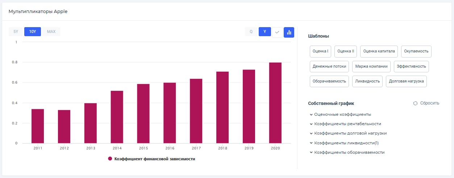
Task: Select the MAX period
Action: point(51,31)
